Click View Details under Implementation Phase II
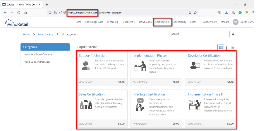The height and width of the screenshot is (131, 261). [194, 124]
